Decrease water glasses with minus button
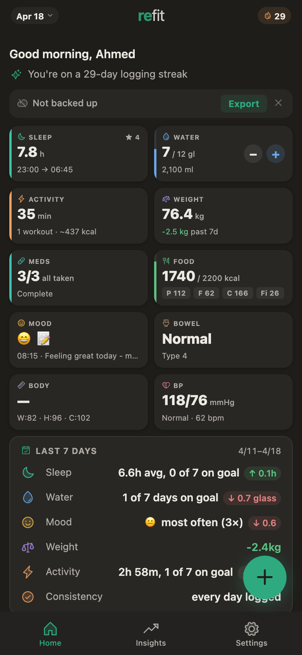 click(253, 154)
